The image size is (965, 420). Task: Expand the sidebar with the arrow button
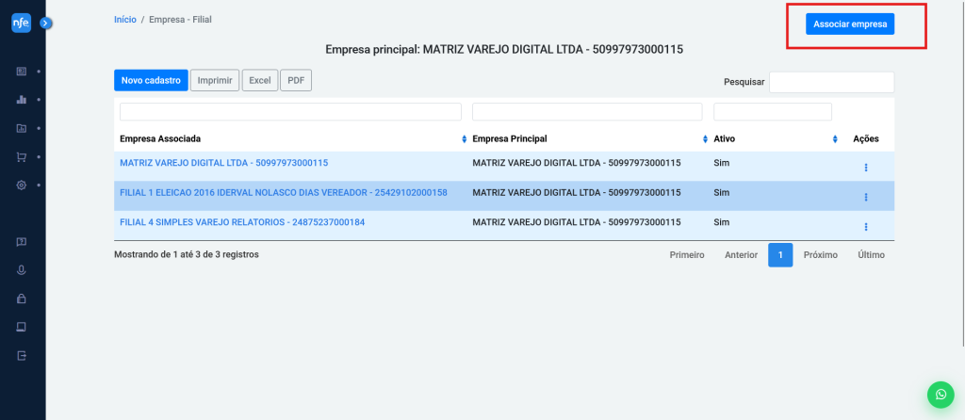coord(45,23)
